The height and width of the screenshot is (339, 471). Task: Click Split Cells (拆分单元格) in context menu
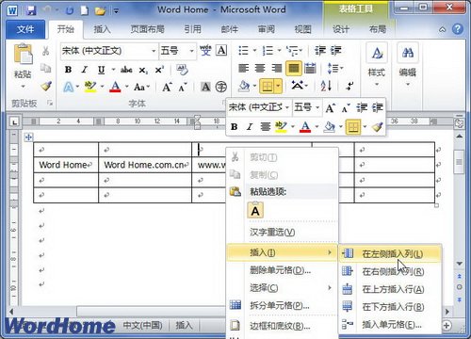[282, 305]
